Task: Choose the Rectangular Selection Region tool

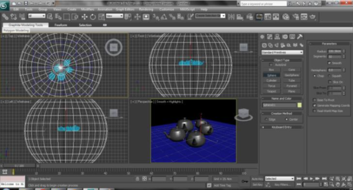Action: click(x=67, y=17)
